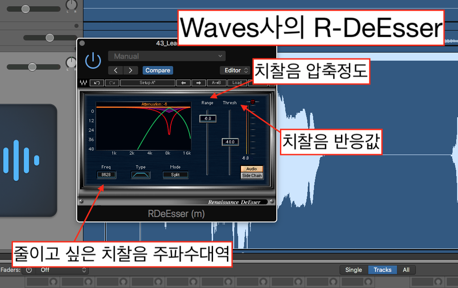Click the frequency response graph display
The height and width of the screenshot is (288, 458).
point(144,126)
